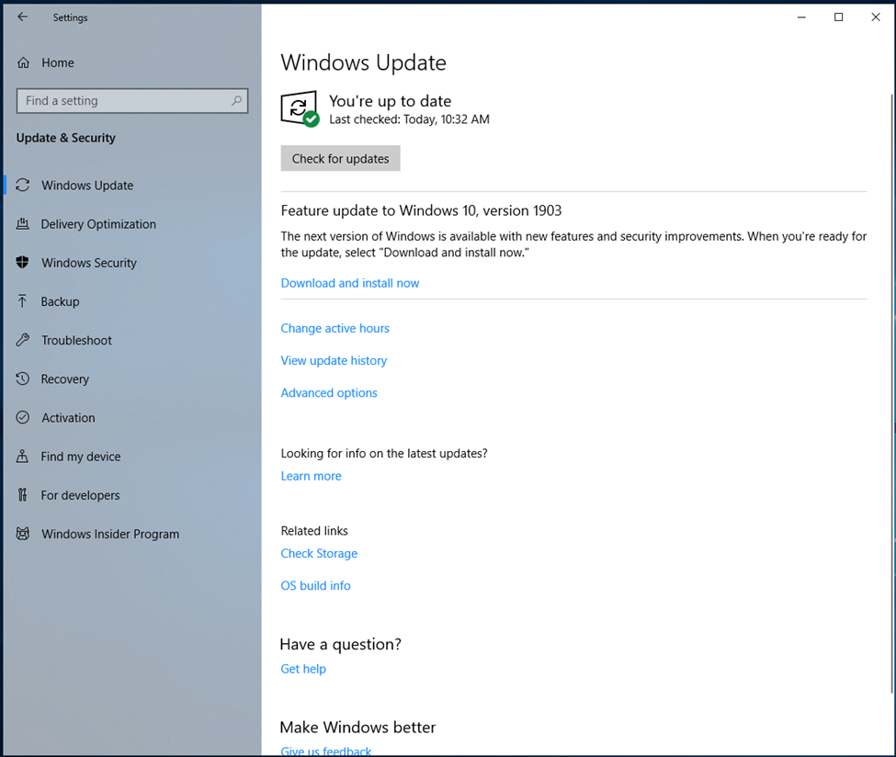Click the vertical scrollbar on the right
The width and height of the screenshot is (896, 757).
click(x=892, y=394)
